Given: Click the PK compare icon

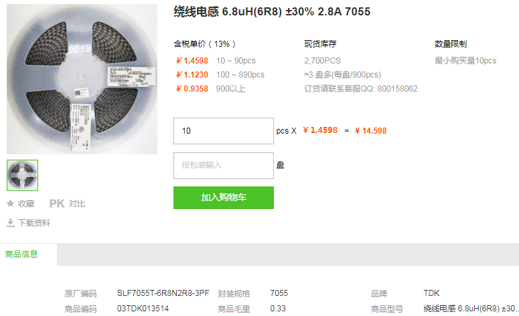Looking at the screenshot, I should [57, 203].
